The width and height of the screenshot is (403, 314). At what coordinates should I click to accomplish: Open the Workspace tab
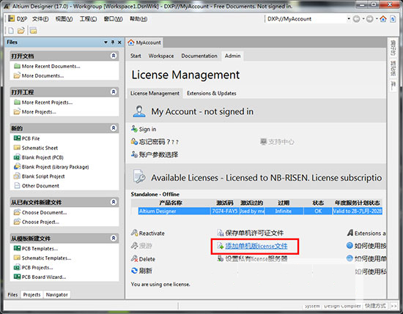[x=161, y=56]
